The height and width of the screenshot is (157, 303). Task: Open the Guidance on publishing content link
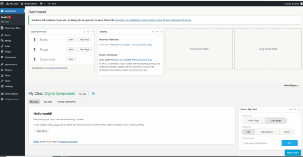point(153,20)
